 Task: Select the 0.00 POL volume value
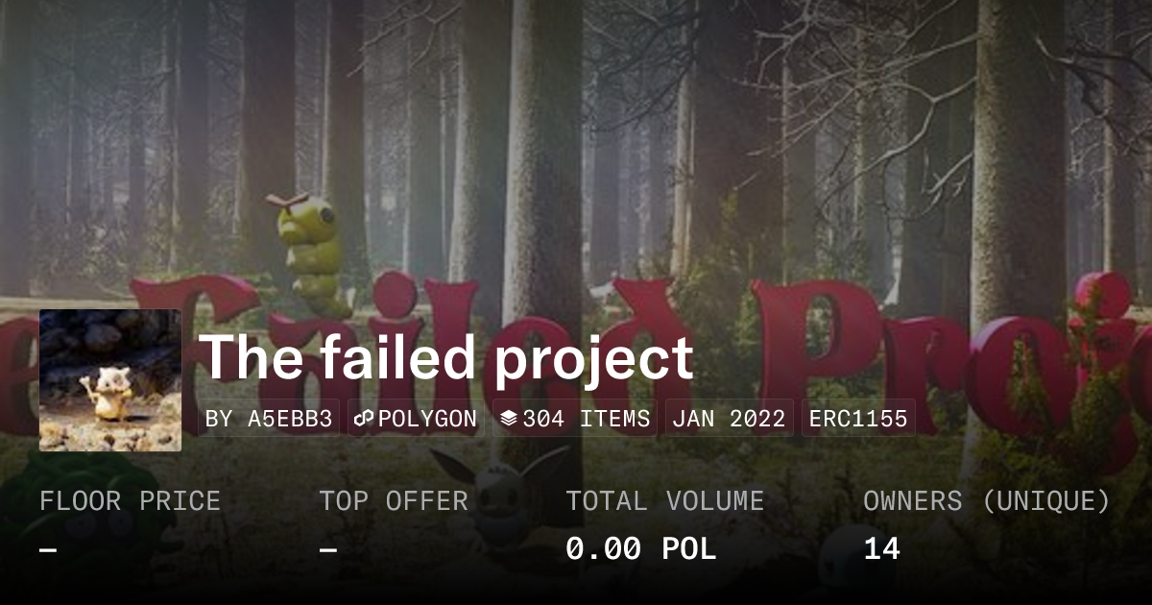tap(641, 549)
